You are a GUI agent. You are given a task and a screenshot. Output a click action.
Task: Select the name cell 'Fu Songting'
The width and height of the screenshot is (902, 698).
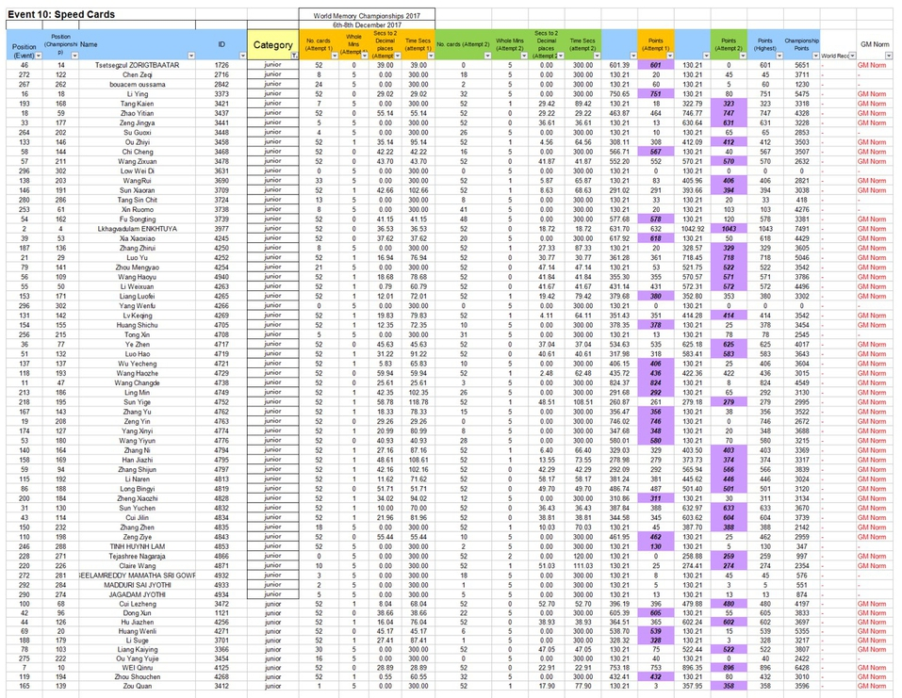click(x=137, y=219)
